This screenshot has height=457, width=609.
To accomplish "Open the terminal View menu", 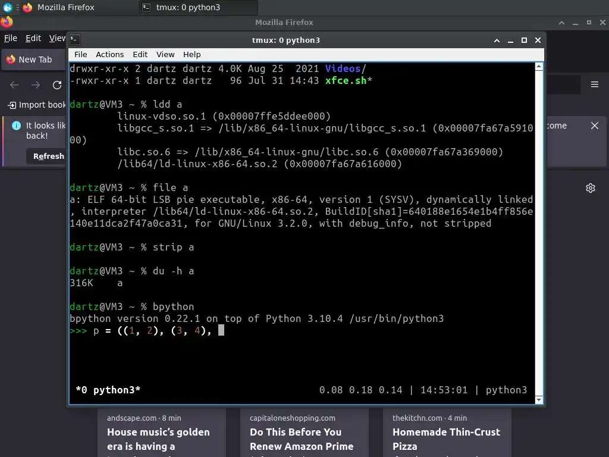I will click(165, 54).
